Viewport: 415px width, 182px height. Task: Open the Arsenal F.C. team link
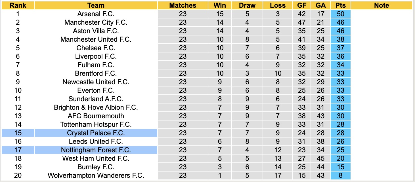(x=96, y=14)
